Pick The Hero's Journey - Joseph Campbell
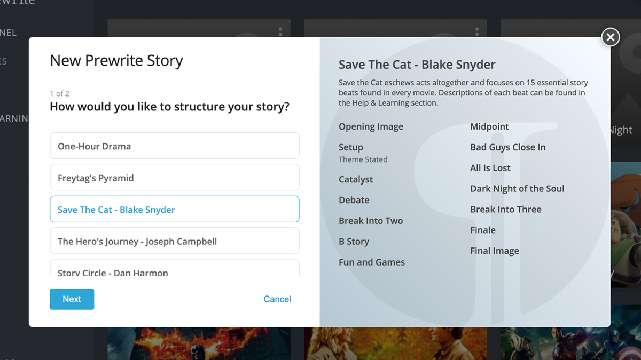 click(175, 241)
